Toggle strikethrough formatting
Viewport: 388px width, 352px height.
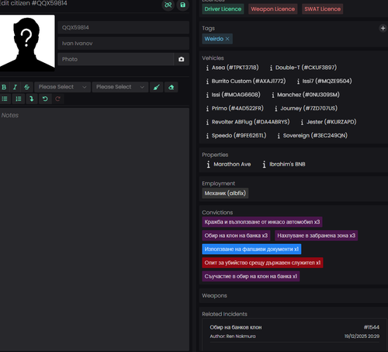(x=27, y=87)
